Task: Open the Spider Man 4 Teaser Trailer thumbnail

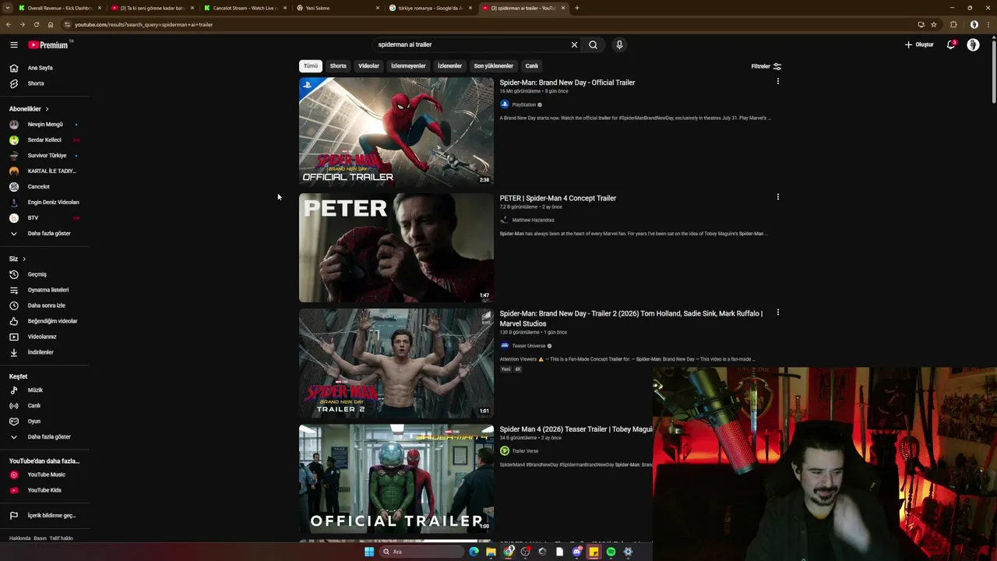Action: coord(396,478)
